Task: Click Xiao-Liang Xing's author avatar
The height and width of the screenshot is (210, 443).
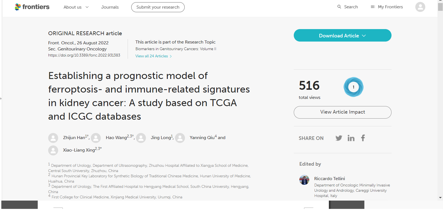Action: (53, 150)
